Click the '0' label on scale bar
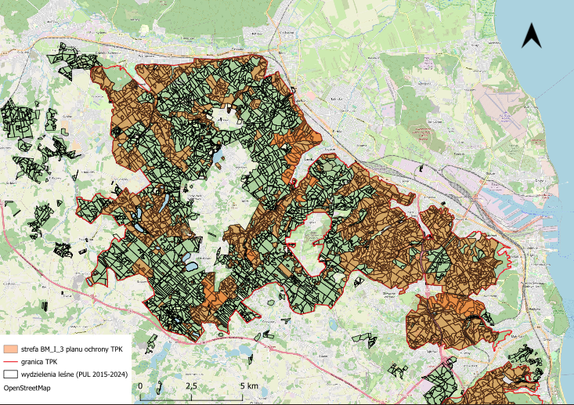The width and height of the screenshot is (574, 405). click(140, 386)
